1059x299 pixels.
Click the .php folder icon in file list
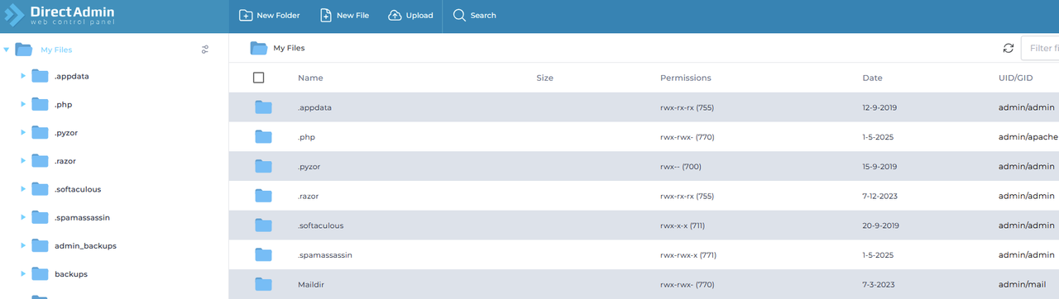click(x=263, y=136)
